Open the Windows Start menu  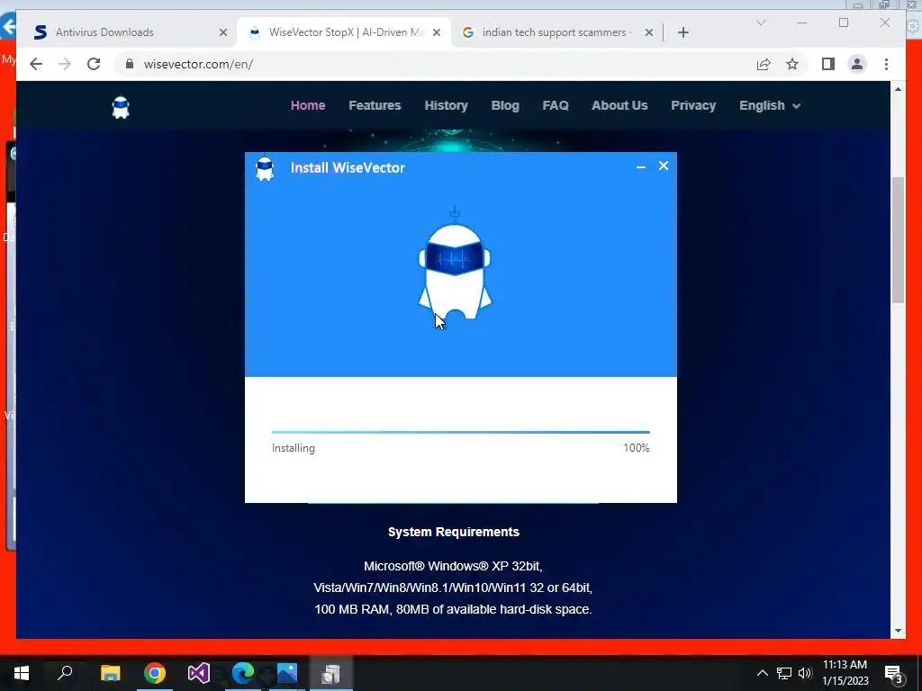[22, 673]
